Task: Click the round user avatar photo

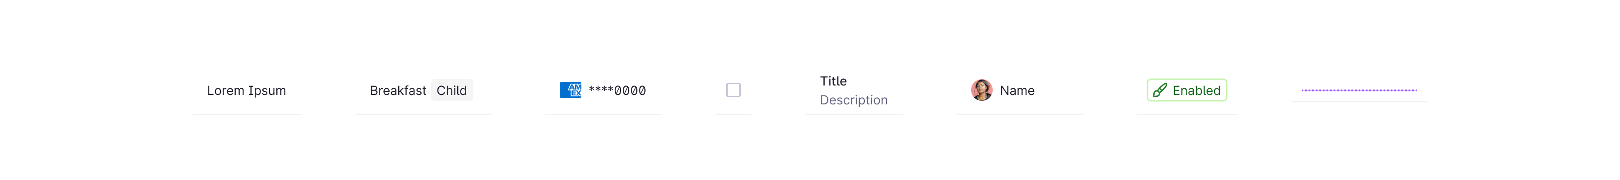Action: pos(981,90)
